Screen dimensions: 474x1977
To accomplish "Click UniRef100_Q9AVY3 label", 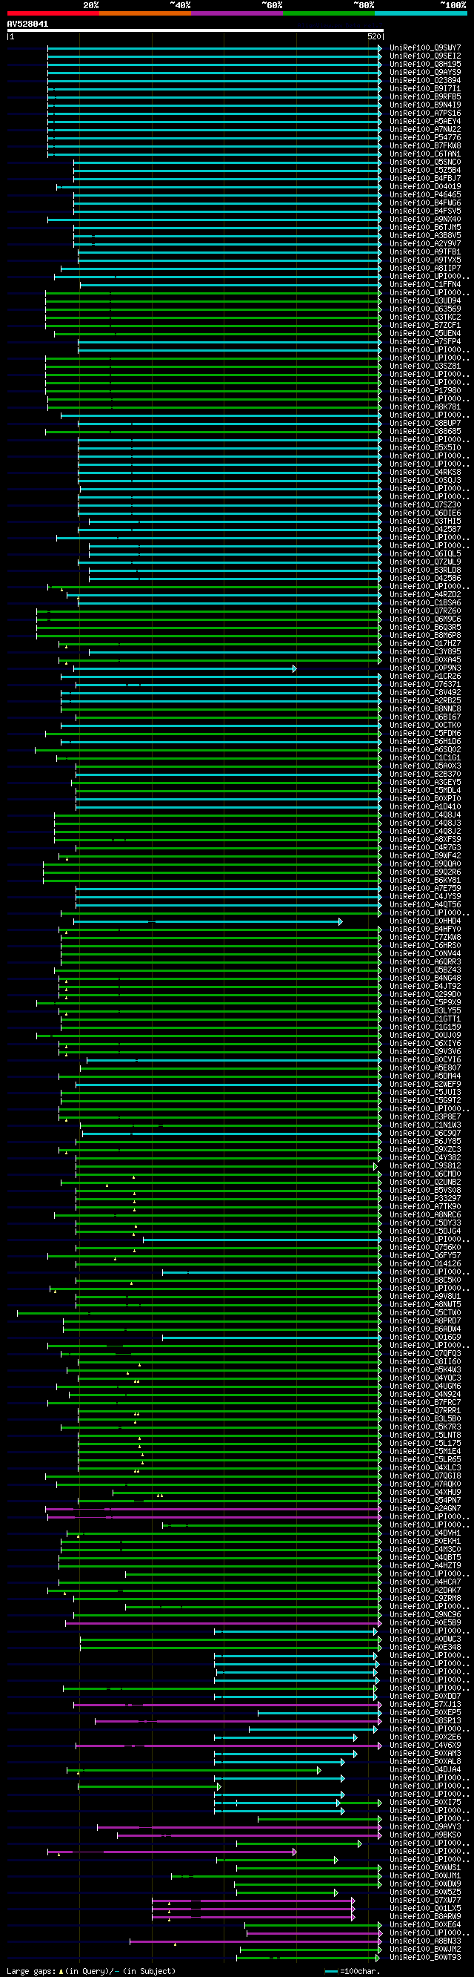I will tap(425, 1827).
